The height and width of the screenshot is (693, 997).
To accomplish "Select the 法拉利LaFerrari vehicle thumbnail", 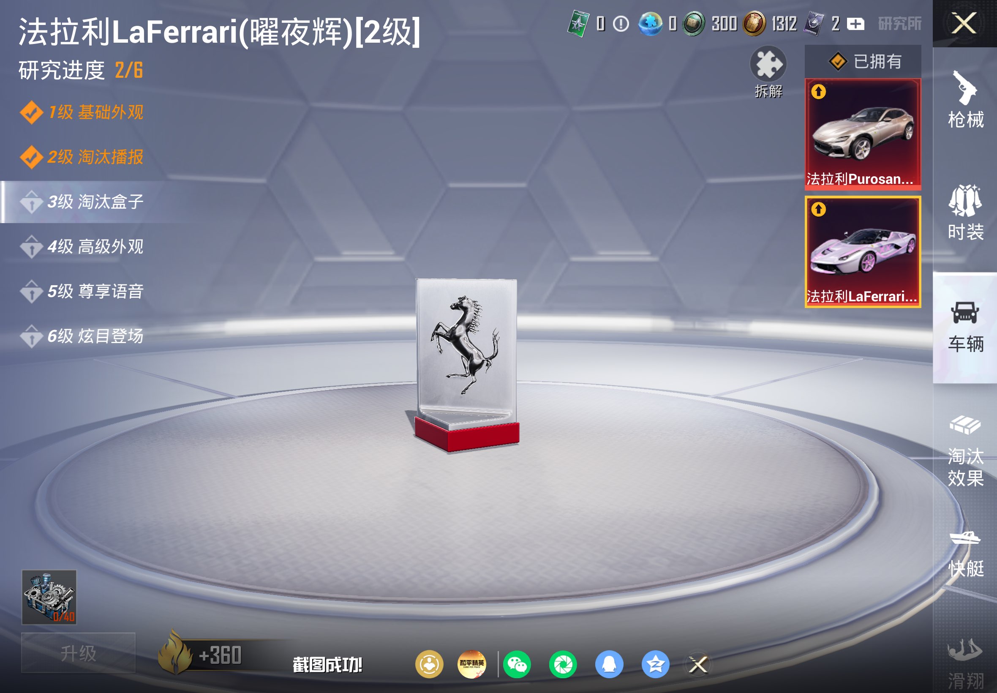I will 863,252.
